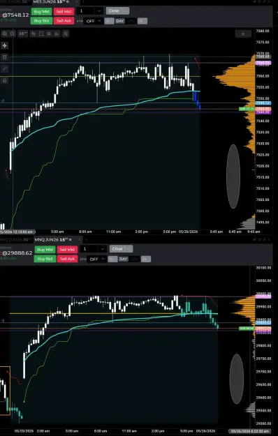The width and height of the screenshot is (278, 436).
Task: Open MES chart settings gear
Action: 49,33
